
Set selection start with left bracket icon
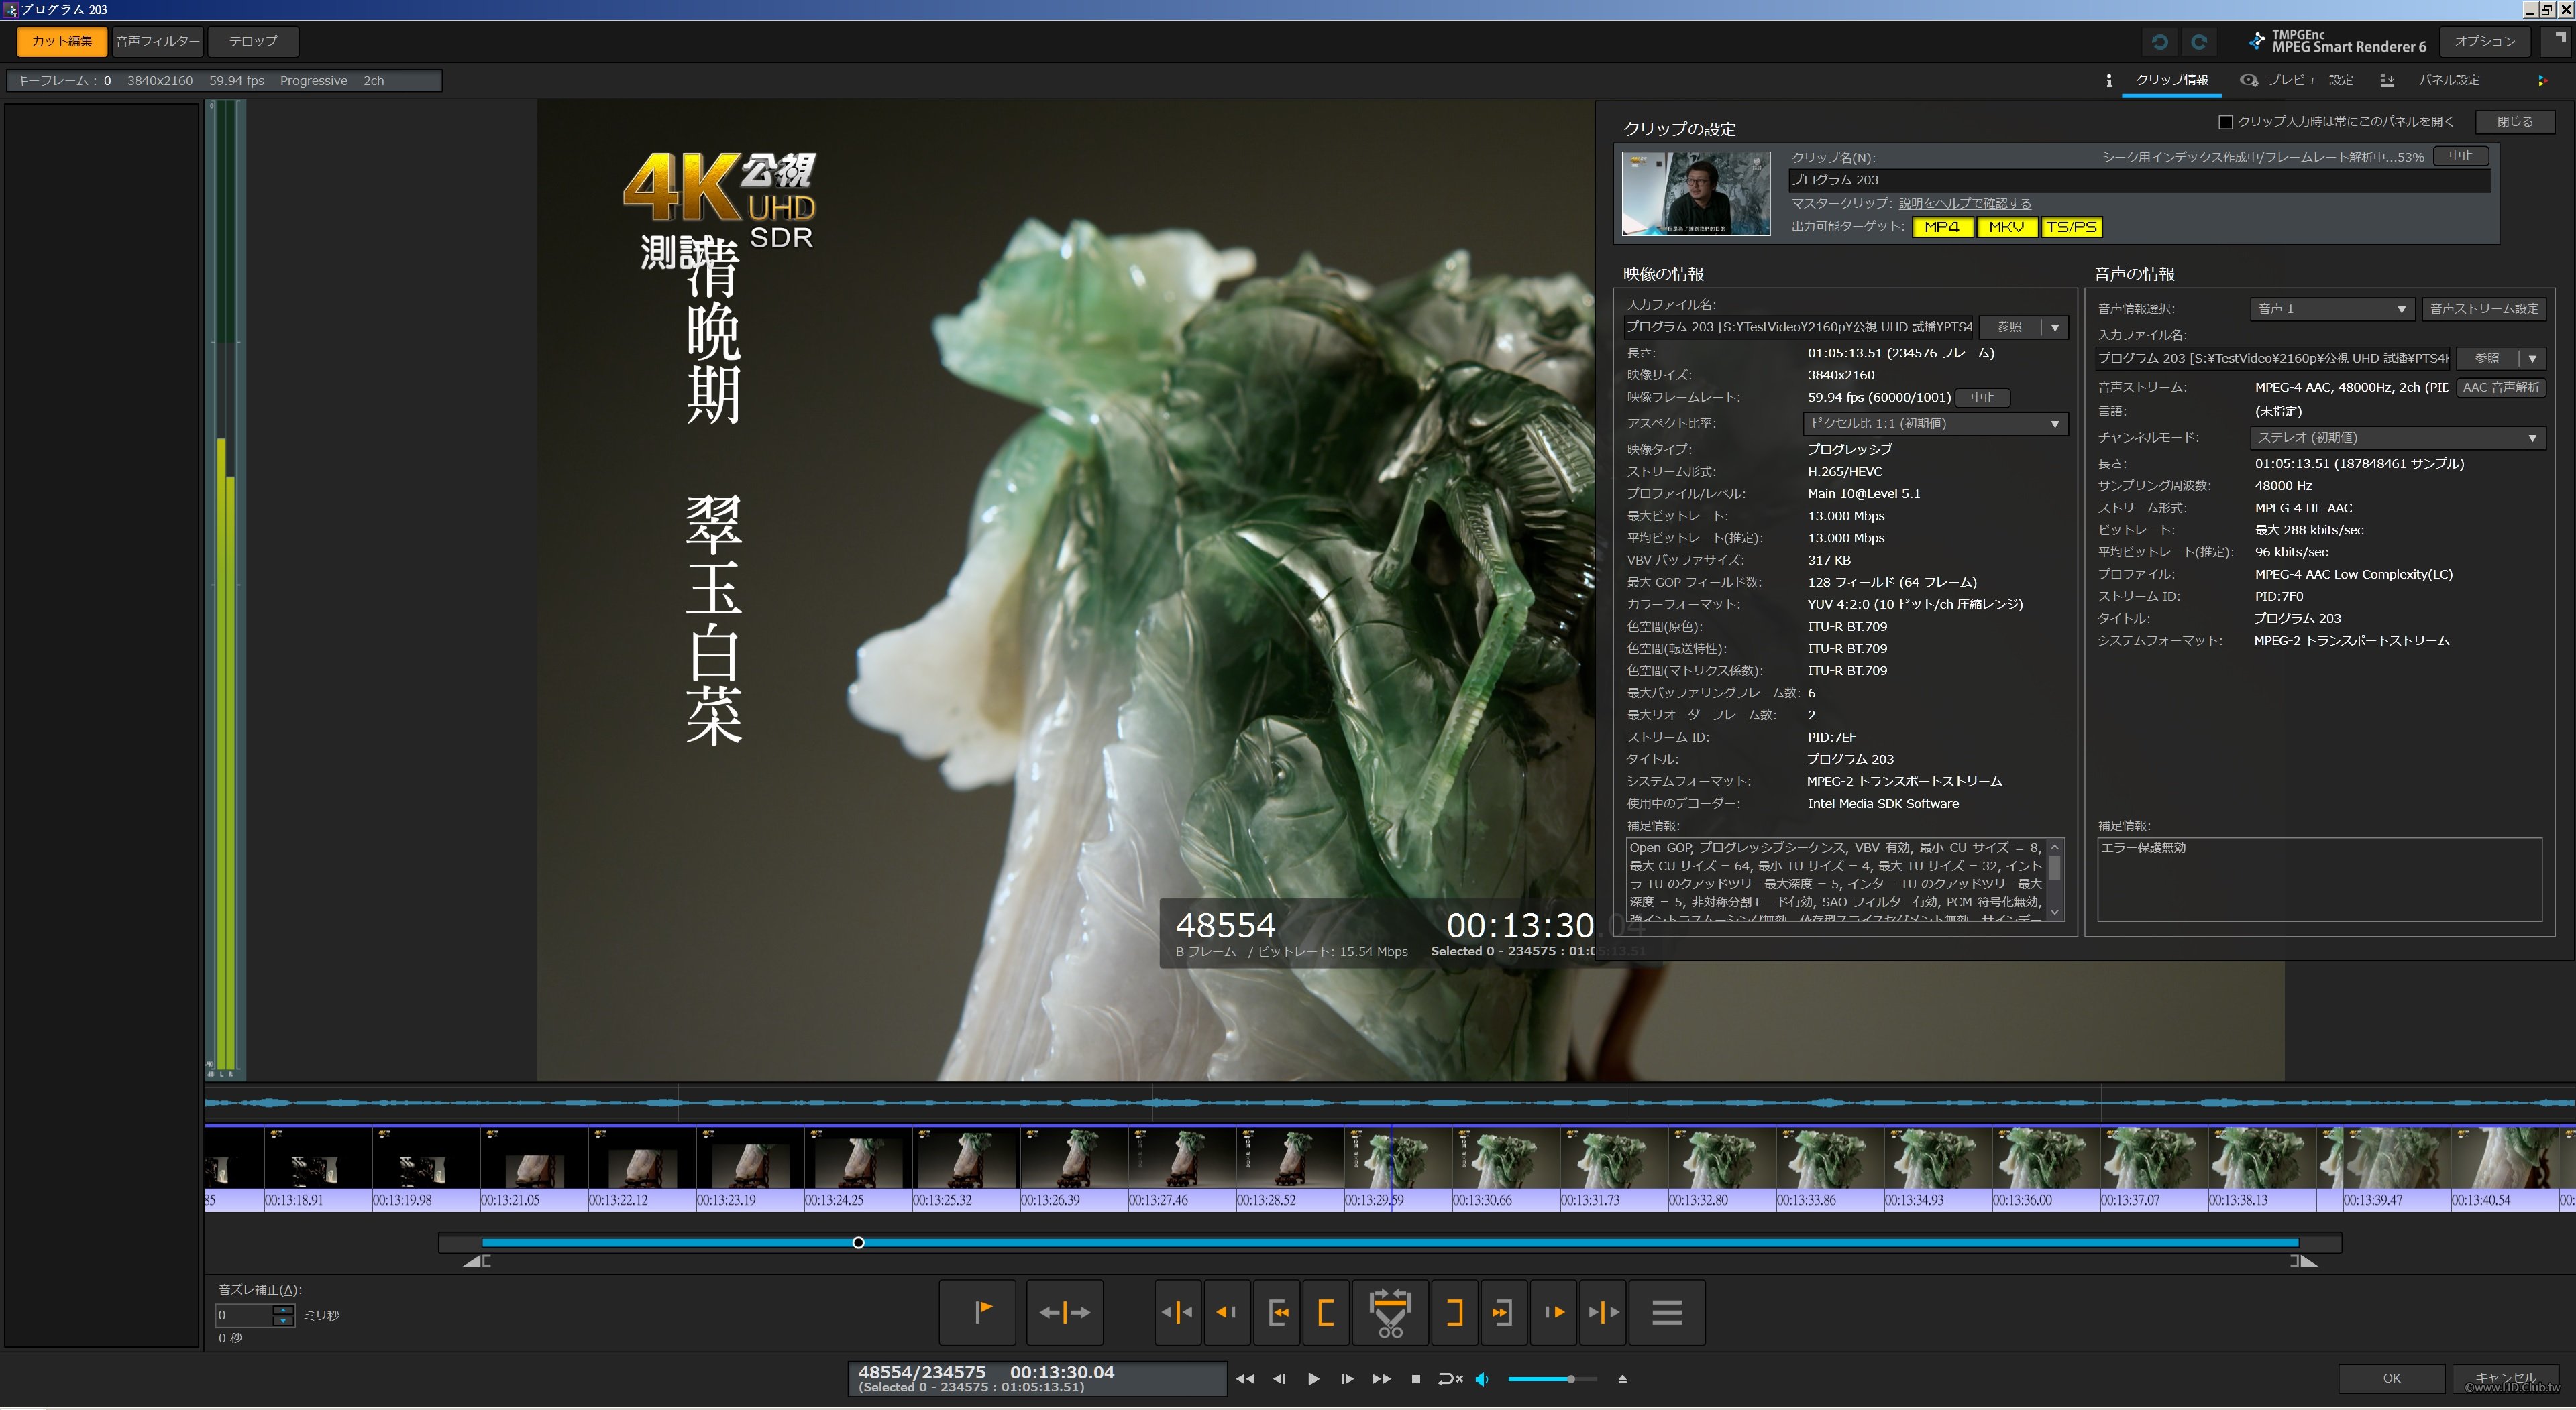[x=1326, y=1312]
